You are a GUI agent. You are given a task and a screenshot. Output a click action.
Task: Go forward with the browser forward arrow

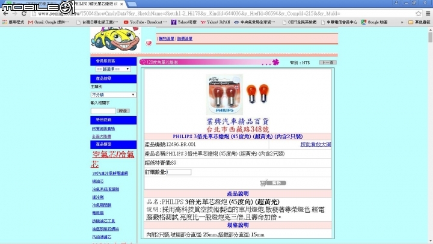pos(14,14)
